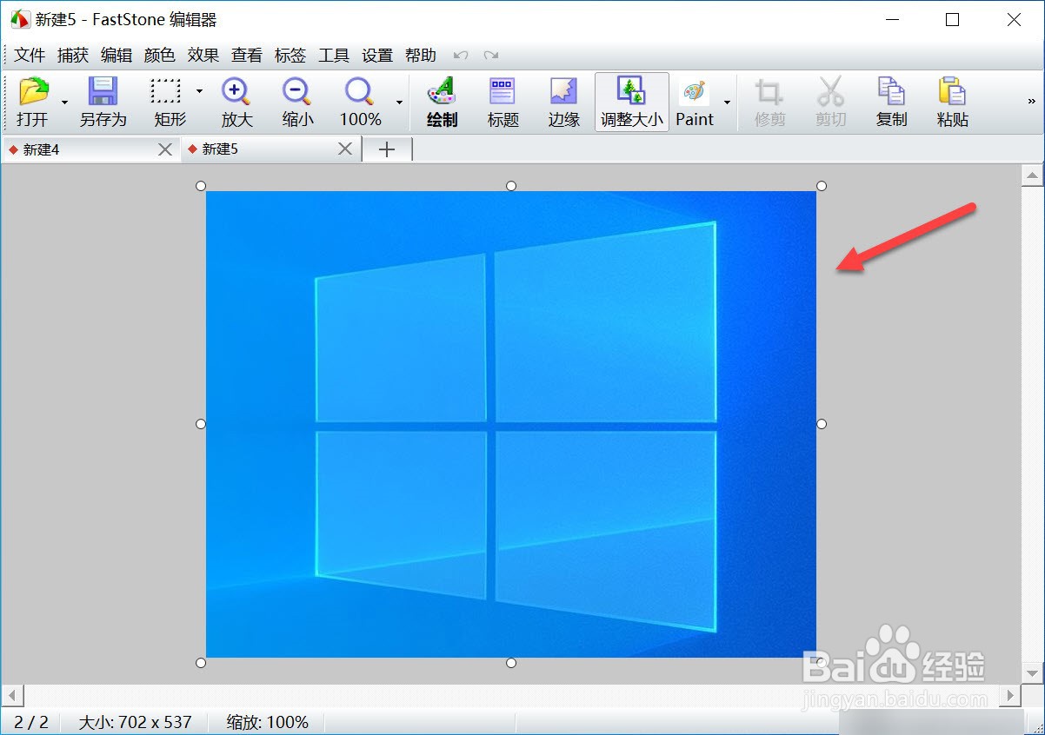Click the vertical scrollbar up arrow
1045x735 pixels.
pos(1032,175)
